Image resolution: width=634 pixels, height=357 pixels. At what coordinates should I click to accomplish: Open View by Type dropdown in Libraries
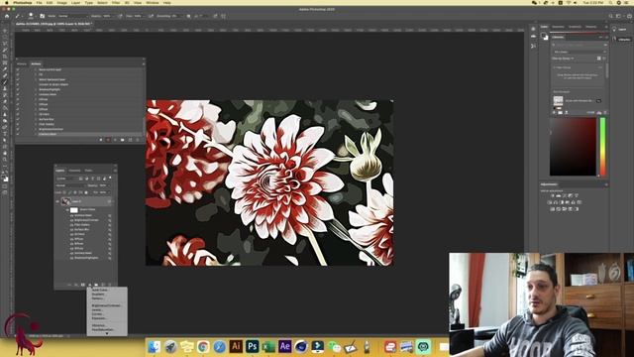(563, 59)
